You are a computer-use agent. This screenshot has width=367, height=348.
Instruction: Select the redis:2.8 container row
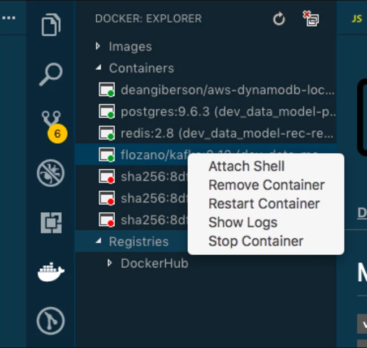[x=206, y=133]
